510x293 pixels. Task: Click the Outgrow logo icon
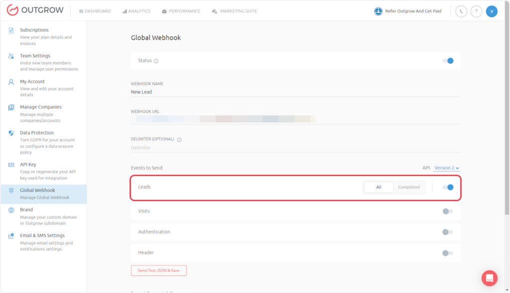tap(12, 10)
